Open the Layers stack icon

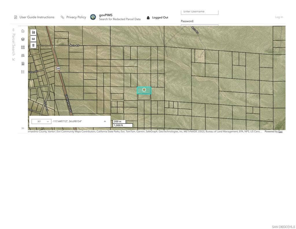23,39
